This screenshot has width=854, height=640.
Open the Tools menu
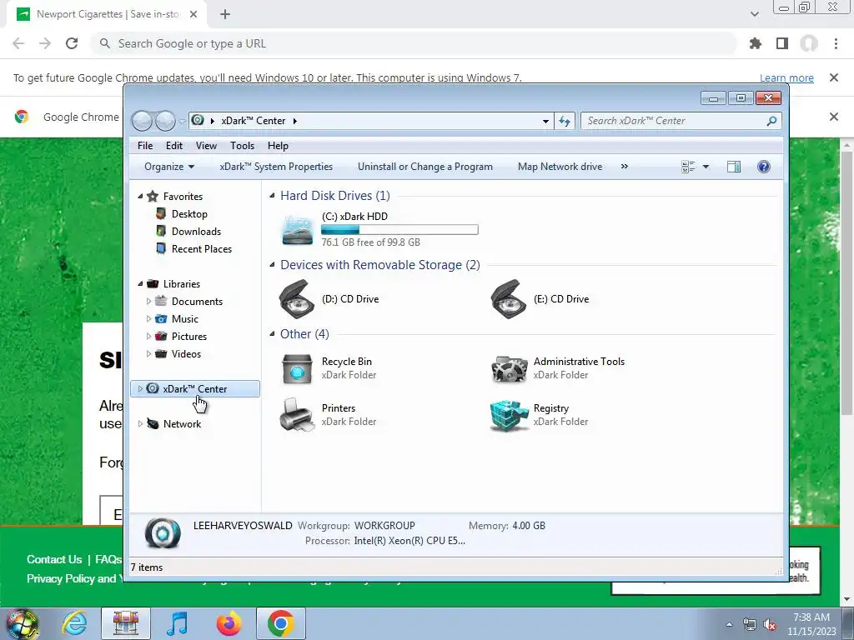point(243,146)
